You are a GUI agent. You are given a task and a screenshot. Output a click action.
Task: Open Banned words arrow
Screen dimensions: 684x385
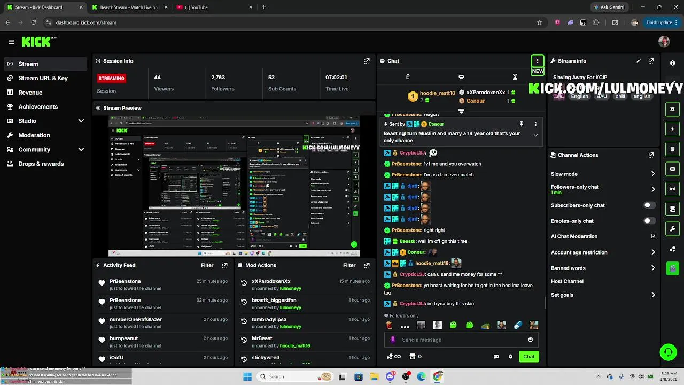tap(653, 268)
